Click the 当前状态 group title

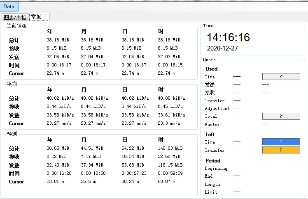16,26
